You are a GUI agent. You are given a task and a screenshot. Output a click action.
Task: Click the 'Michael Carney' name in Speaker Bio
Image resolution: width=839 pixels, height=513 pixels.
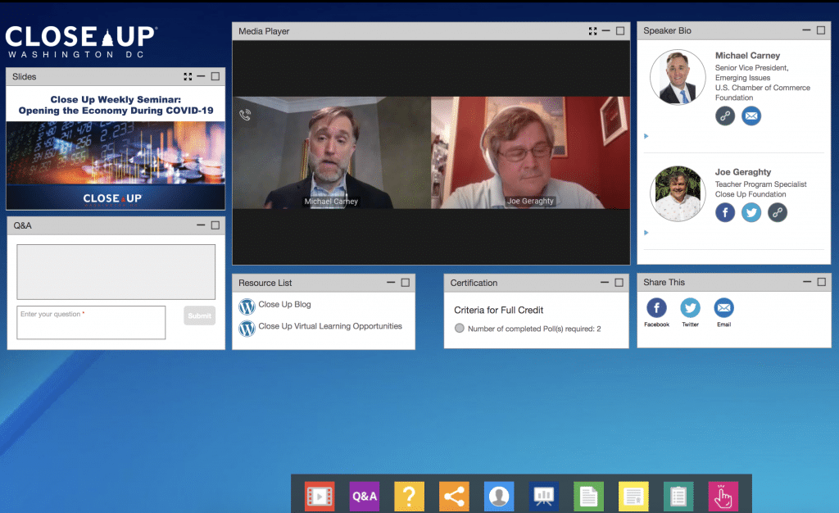[x=747, y=55]
